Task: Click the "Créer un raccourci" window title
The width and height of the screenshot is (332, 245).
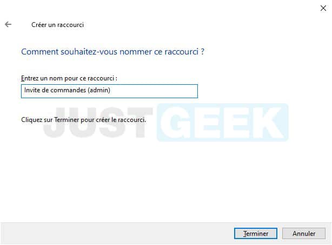Action: pos(58,25)
